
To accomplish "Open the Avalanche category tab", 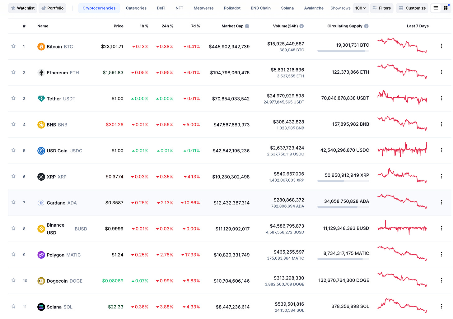I will coord(314,8).
